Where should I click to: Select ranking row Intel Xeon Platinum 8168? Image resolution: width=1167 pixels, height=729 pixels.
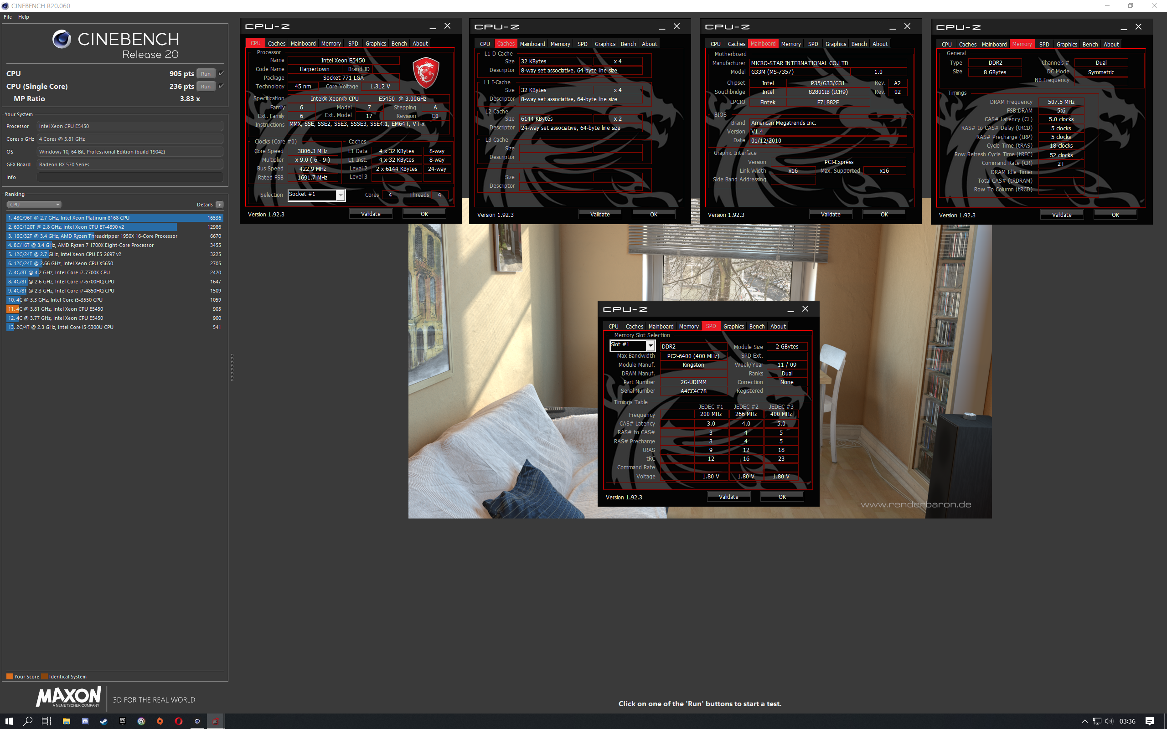pyautogui.click(x=114, y=218)
